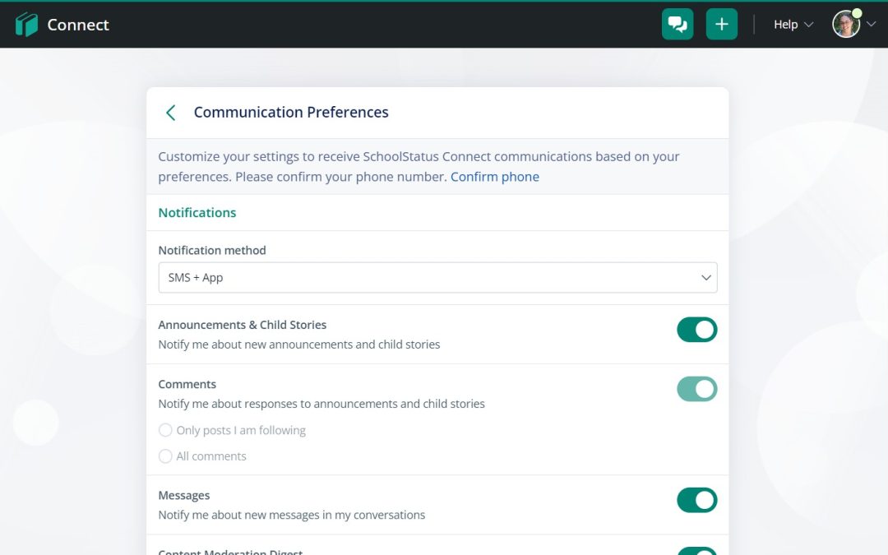
Task: Click the green online status dot on avatar
Action: 857,14
